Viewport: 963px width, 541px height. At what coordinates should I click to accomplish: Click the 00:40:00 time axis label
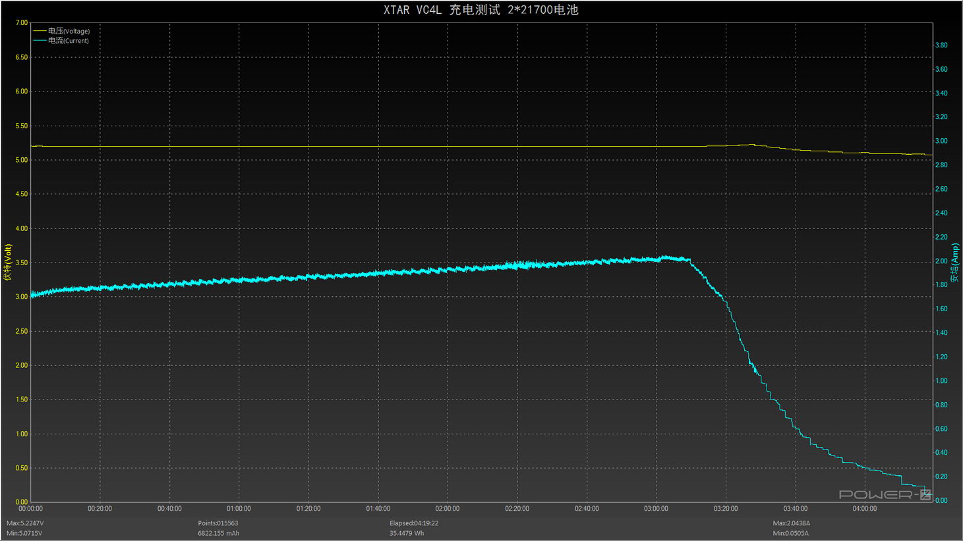(x=169, y=509)
